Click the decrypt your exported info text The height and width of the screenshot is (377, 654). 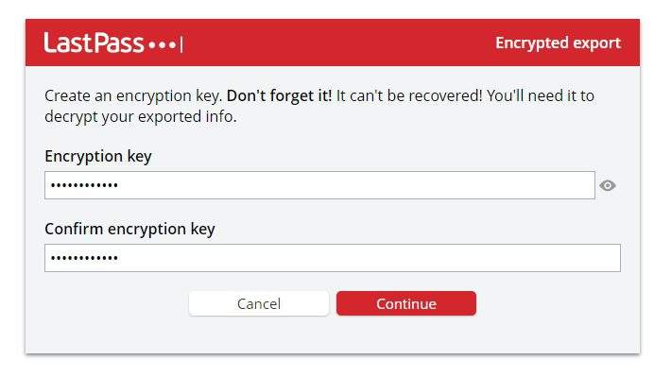[x=141, y=117]
